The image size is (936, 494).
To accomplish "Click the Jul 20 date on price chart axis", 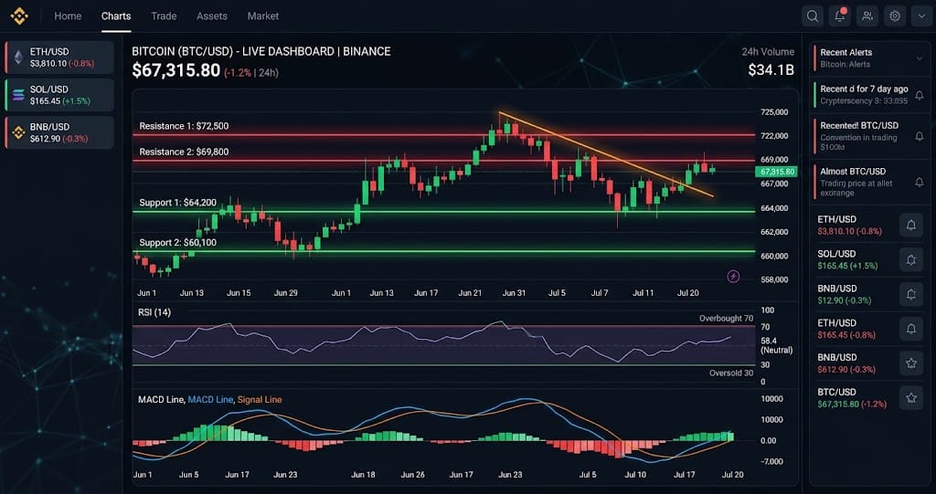I will (x=688, y=293).
